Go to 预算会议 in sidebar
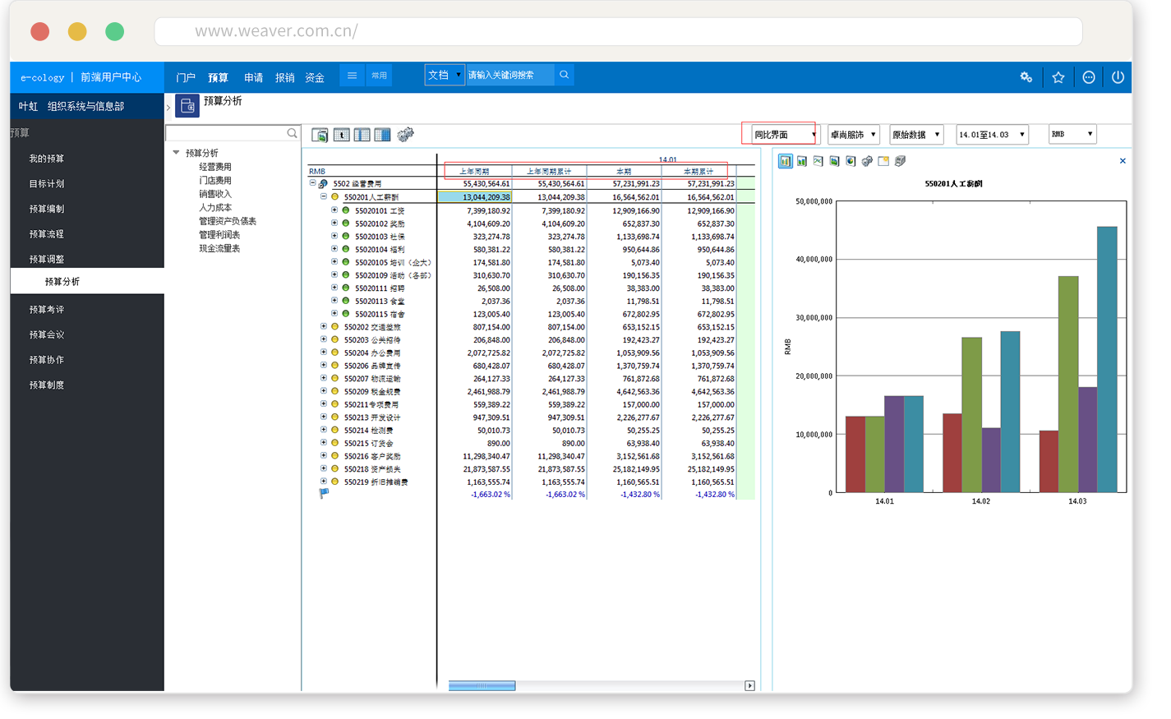The image size is (1171, 719). point(47,334)
